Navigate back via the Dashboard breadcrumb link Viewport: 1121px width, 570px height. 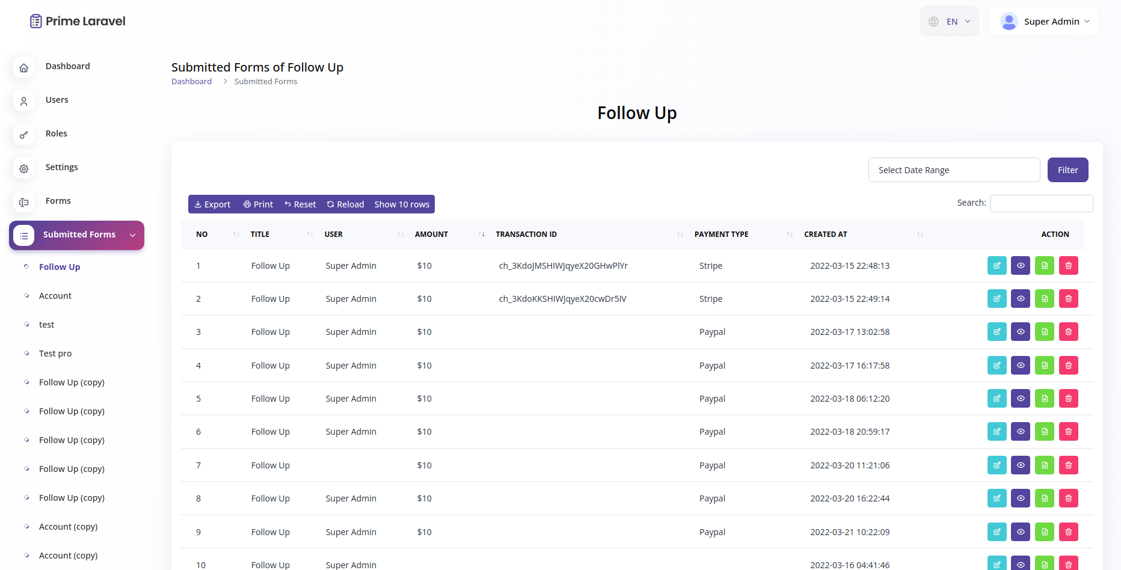coord(191,81)
